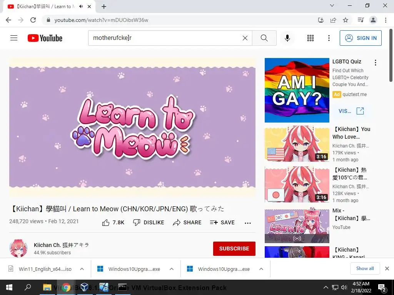
Task: Mute the tab audio icon
Action: click(81, 7)
